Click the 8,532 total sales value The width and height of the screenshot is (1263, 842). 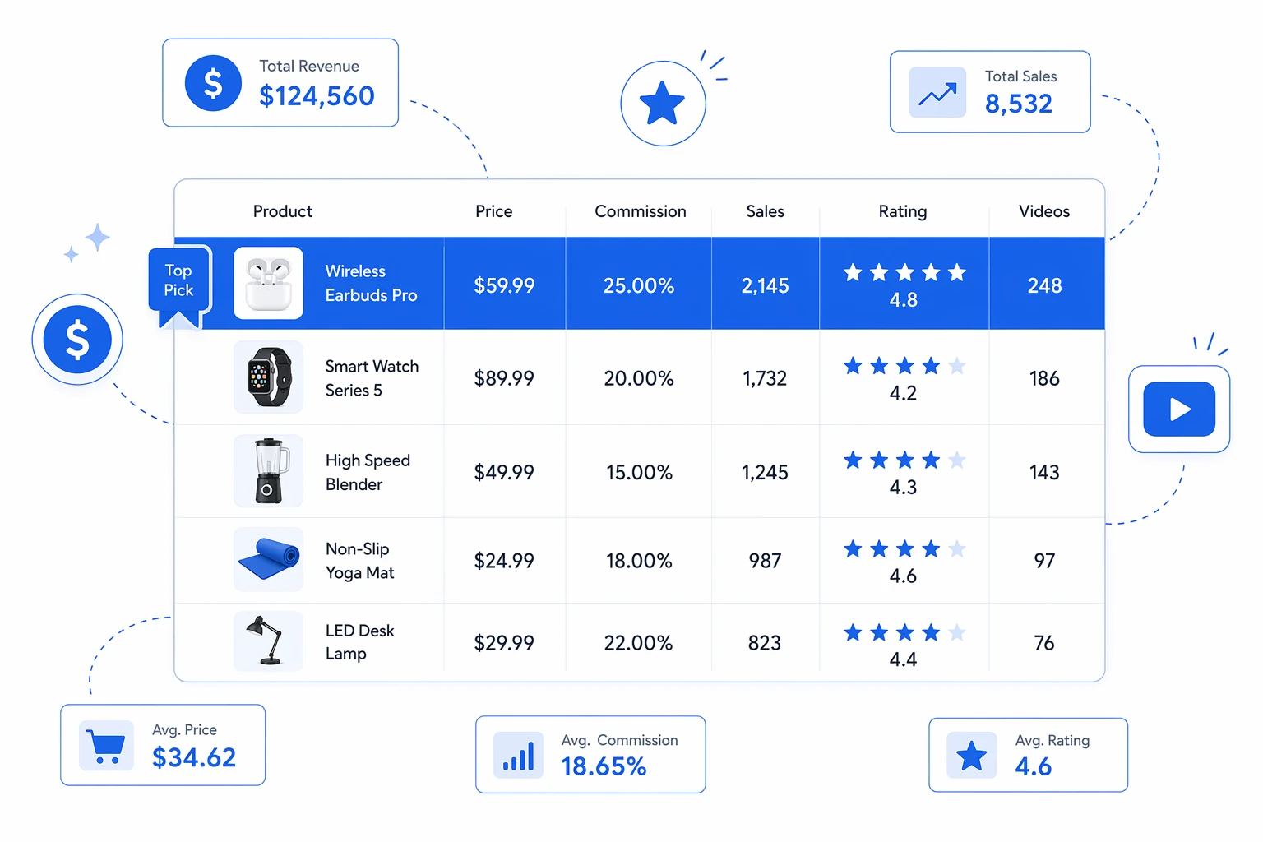click(x=1019, y=104)
